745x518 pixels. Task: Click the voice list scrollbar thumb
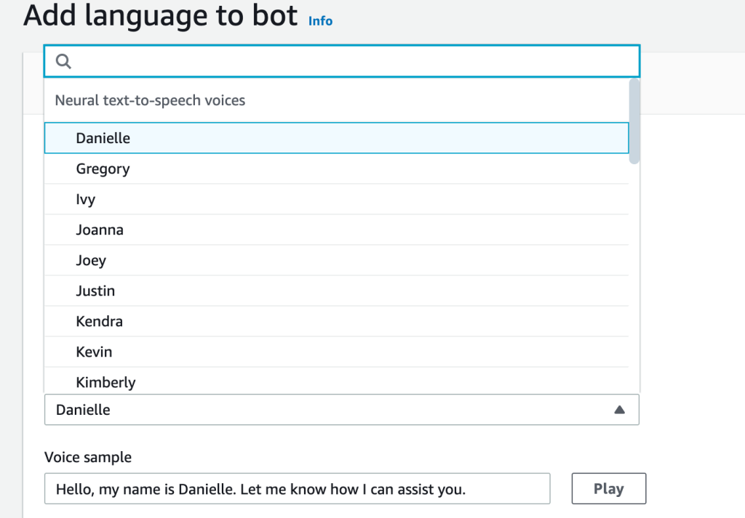[x=634, y=121]
